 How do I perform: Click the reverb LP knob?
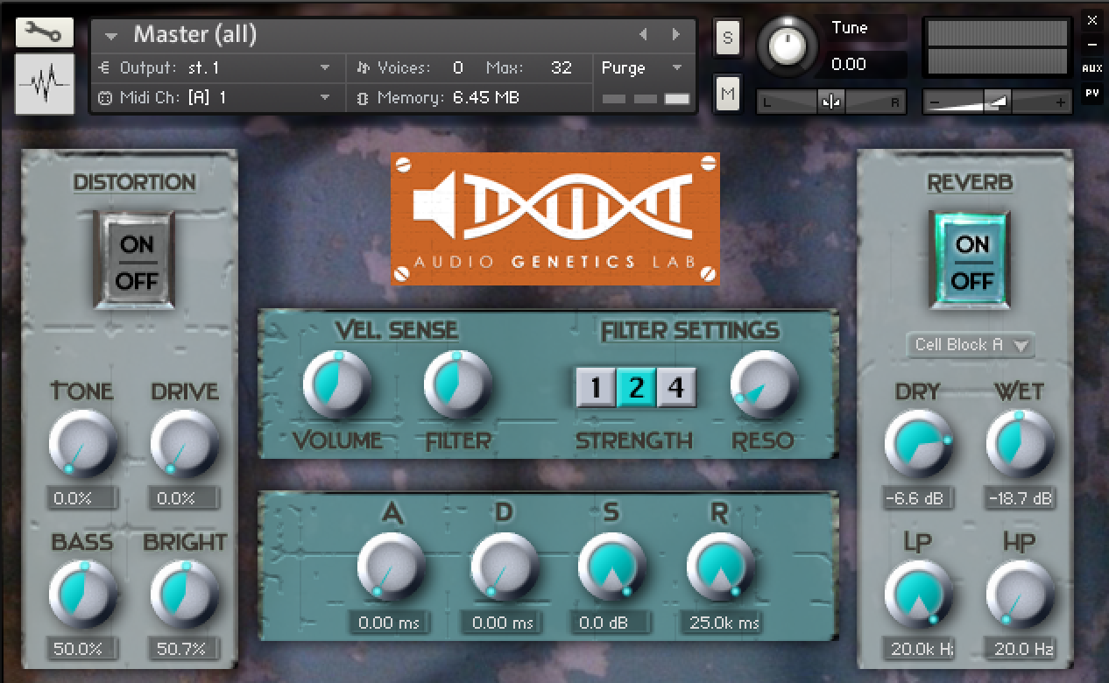click(x=918, y=595)
